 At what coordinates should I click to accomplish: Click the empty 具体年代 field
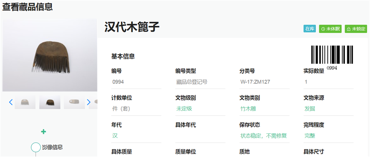[200, 136]
